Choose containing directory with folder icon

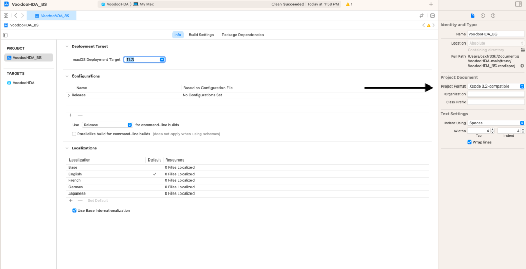click(522, 50)
